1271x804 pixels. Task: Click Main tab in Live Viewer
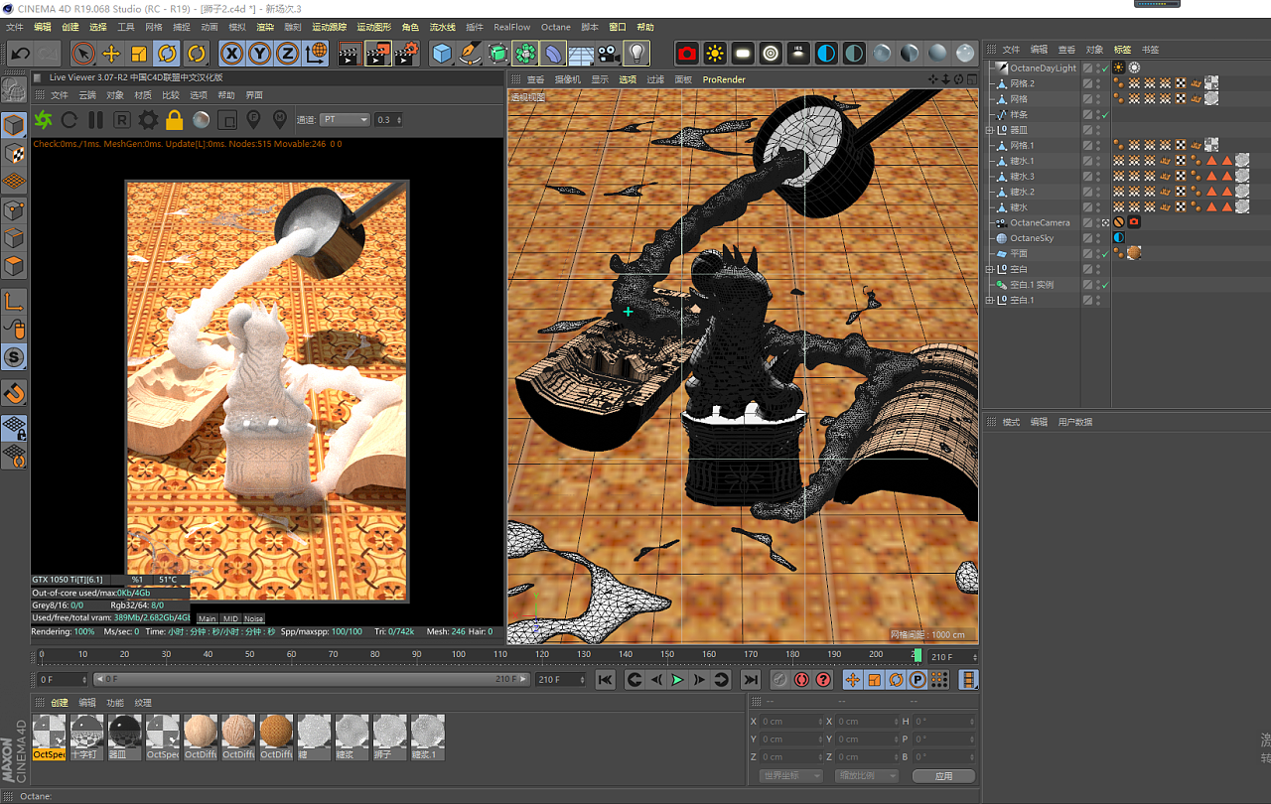[207, 618]
